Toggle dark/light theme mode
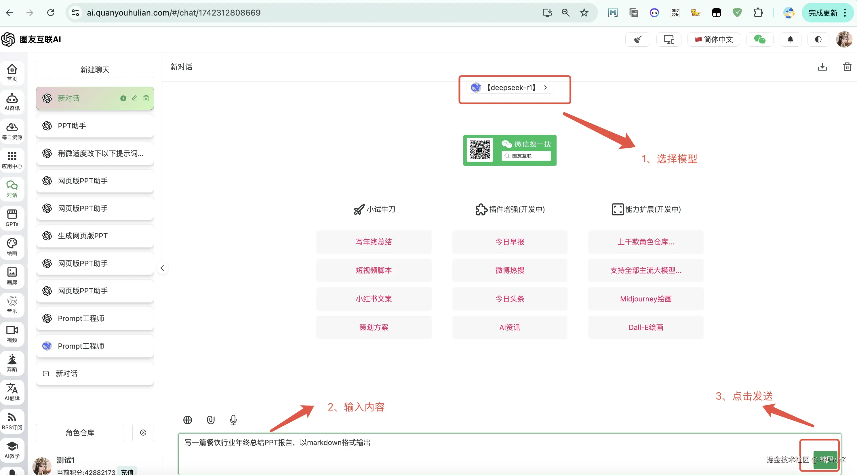Screen dimensions: 857x475 818,40
